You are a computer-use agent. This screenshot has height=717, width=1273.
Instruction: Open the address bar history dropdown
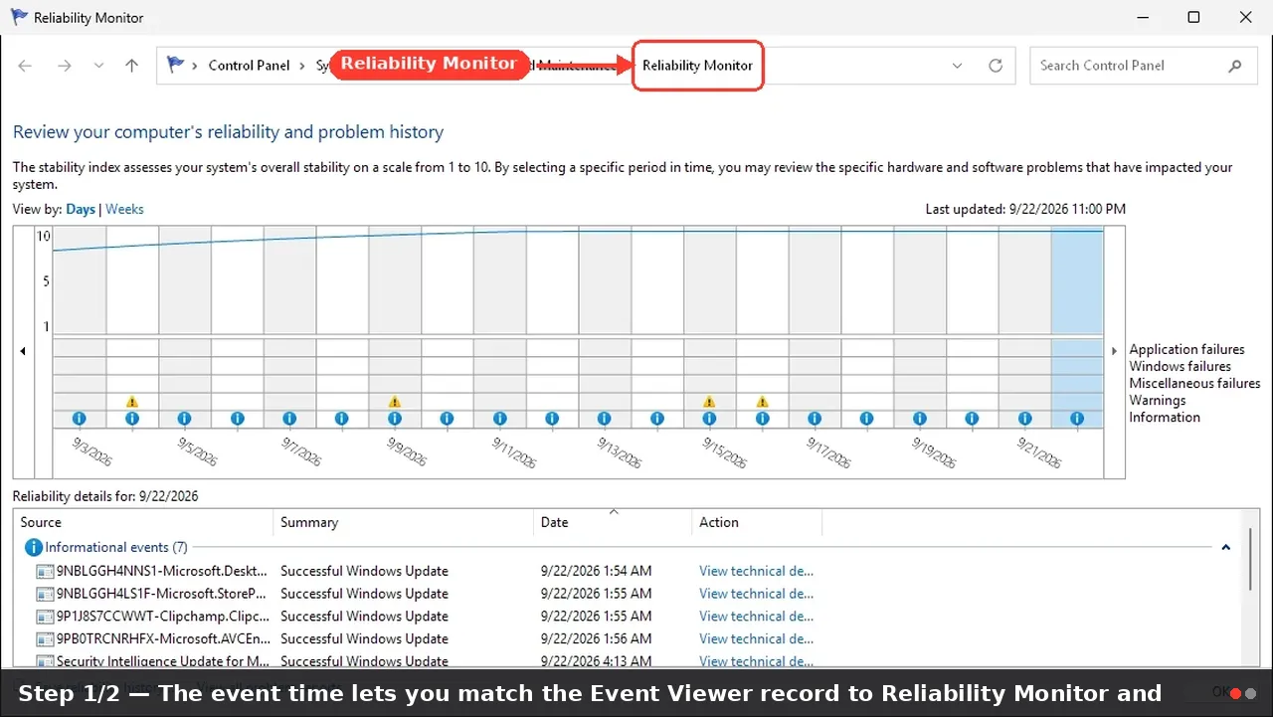(x=958, y=66)
